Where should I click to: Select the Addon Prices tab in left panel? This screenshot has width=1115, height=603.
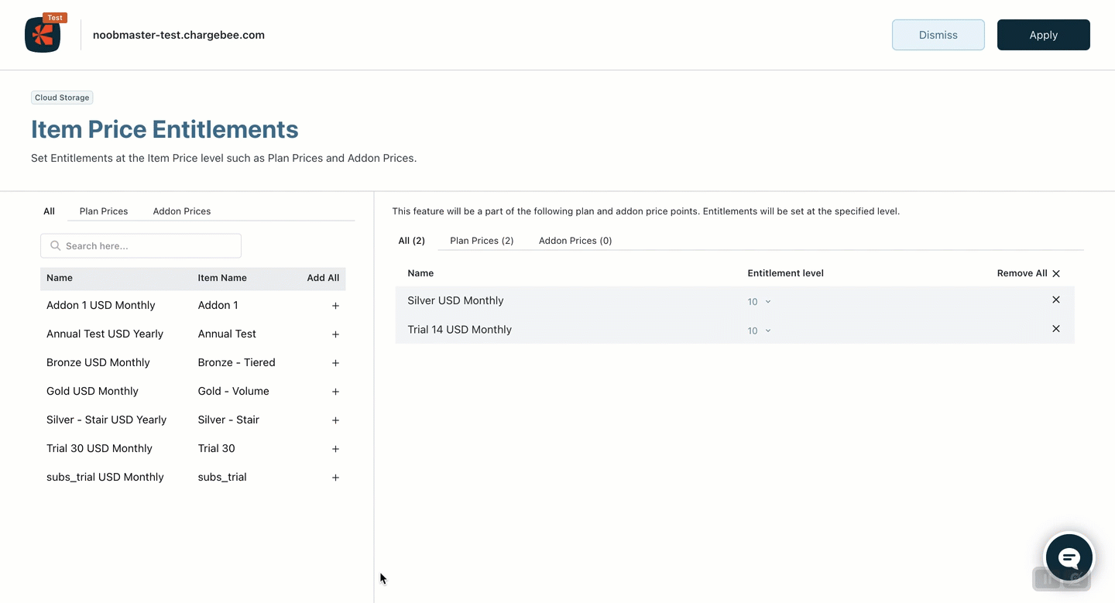[182, 211]
